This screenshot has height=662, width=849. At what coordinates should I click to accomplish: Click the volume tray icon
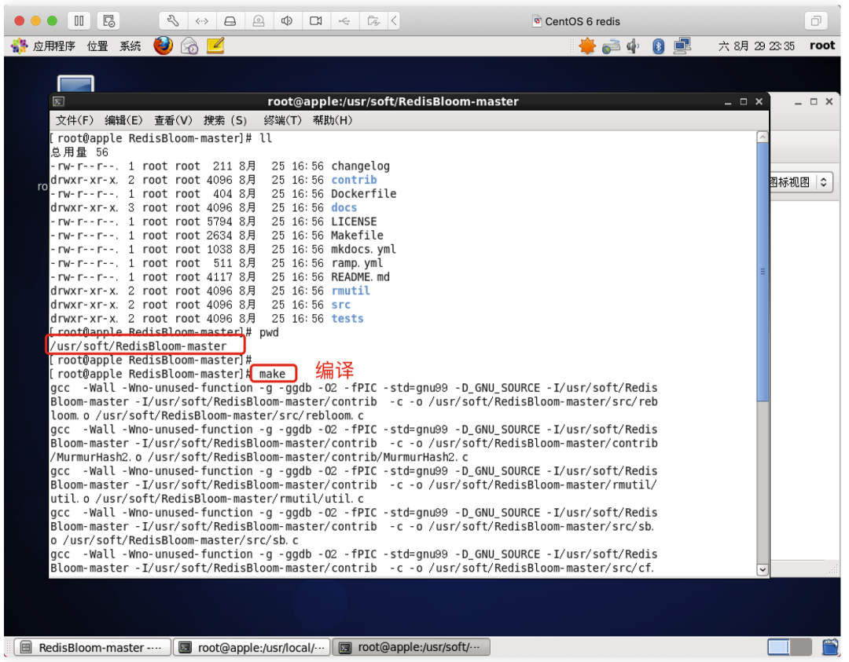click(633, 46)
